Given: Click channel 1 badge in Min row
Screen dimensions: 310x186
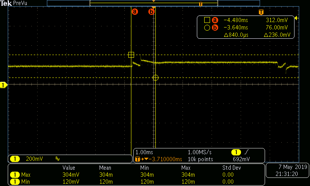Looking at the screenshot, I should [x=15, y=182].
